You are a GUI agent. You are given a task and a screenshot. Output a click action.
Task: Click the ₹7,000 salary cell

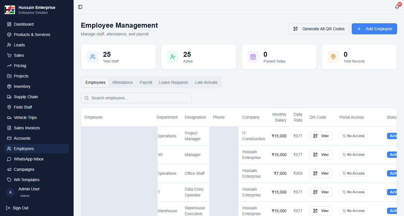point(280,173)
